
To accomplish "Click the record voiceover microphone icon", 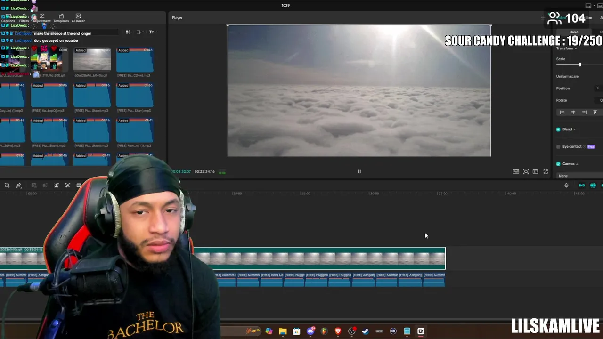I will click(x=566, y=186).
